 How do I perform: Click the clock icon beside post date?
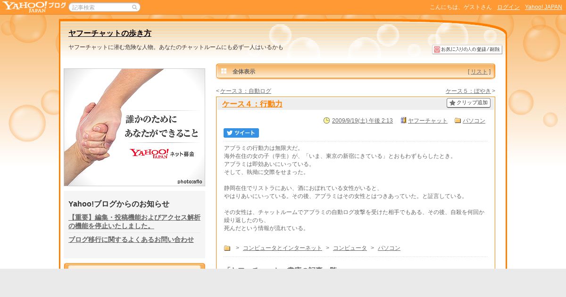click(x=326, y=120)
